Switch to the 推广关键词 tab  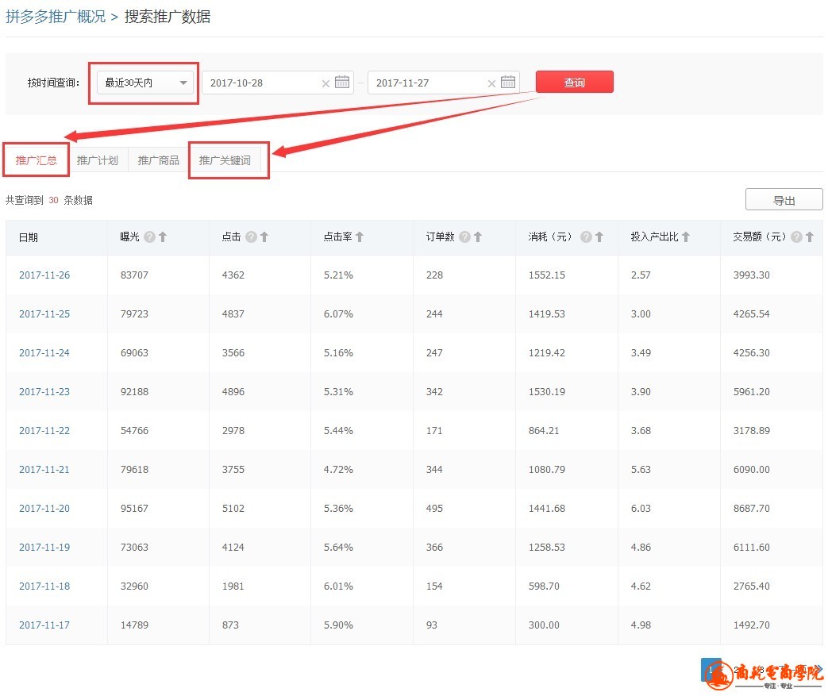(x=225, y=160)
